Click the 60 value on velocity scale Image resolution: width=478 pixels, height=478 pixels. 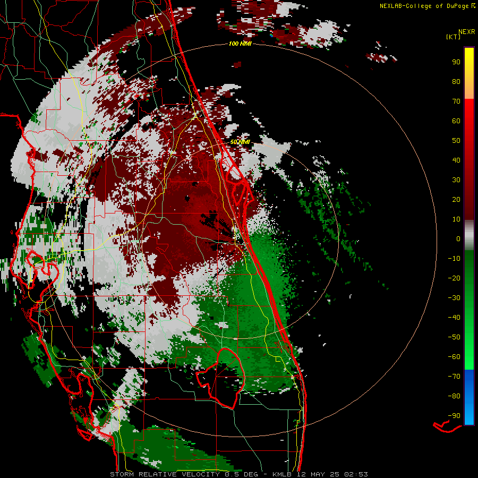click(x=456, y=121)
